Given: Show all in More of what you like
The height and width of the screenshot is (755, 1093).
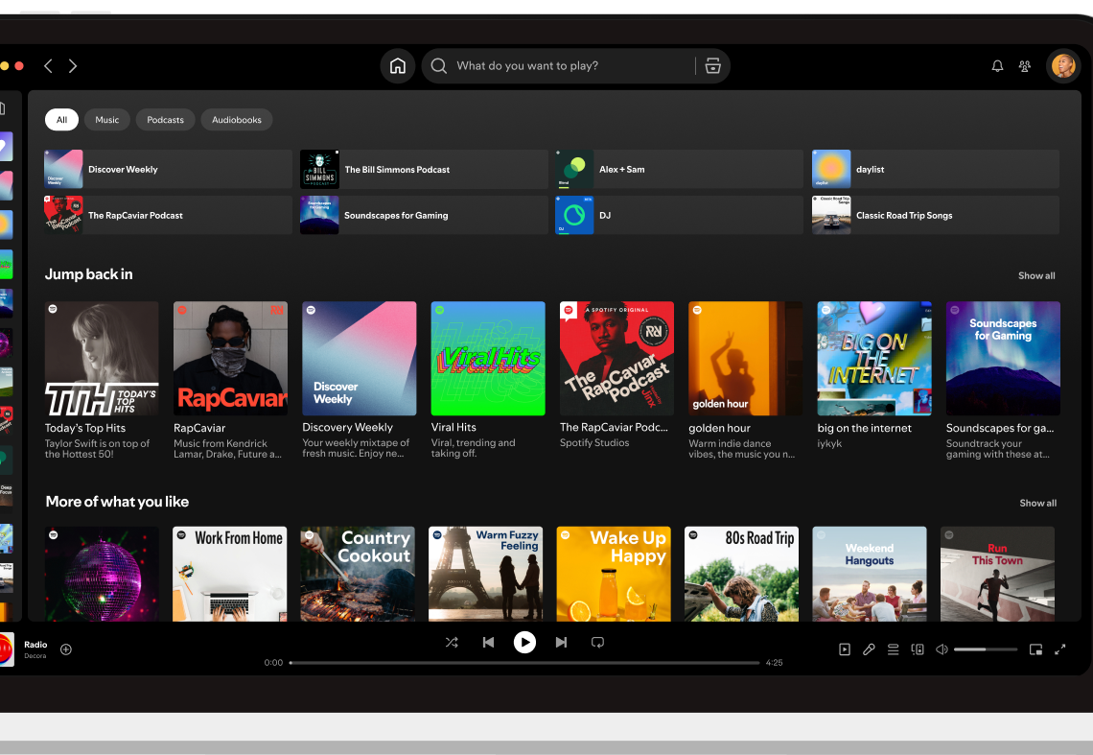Looking at the screenshot, I should click(x=1037, y=503).
